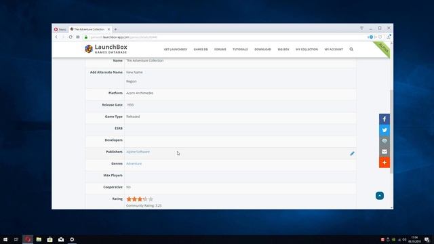
Task: Open Windows Start menu
Action: click(5, 239)
